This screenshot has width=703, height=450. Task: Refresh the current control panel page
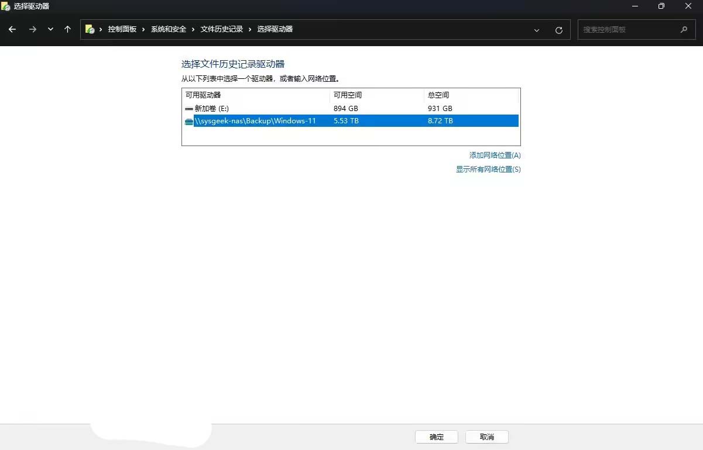[558, 30]
